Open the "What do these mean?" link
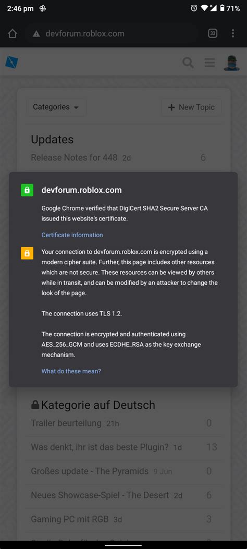The height and width of the screenshot is (549, 247). pyautogui.click(x=71, y=371)
